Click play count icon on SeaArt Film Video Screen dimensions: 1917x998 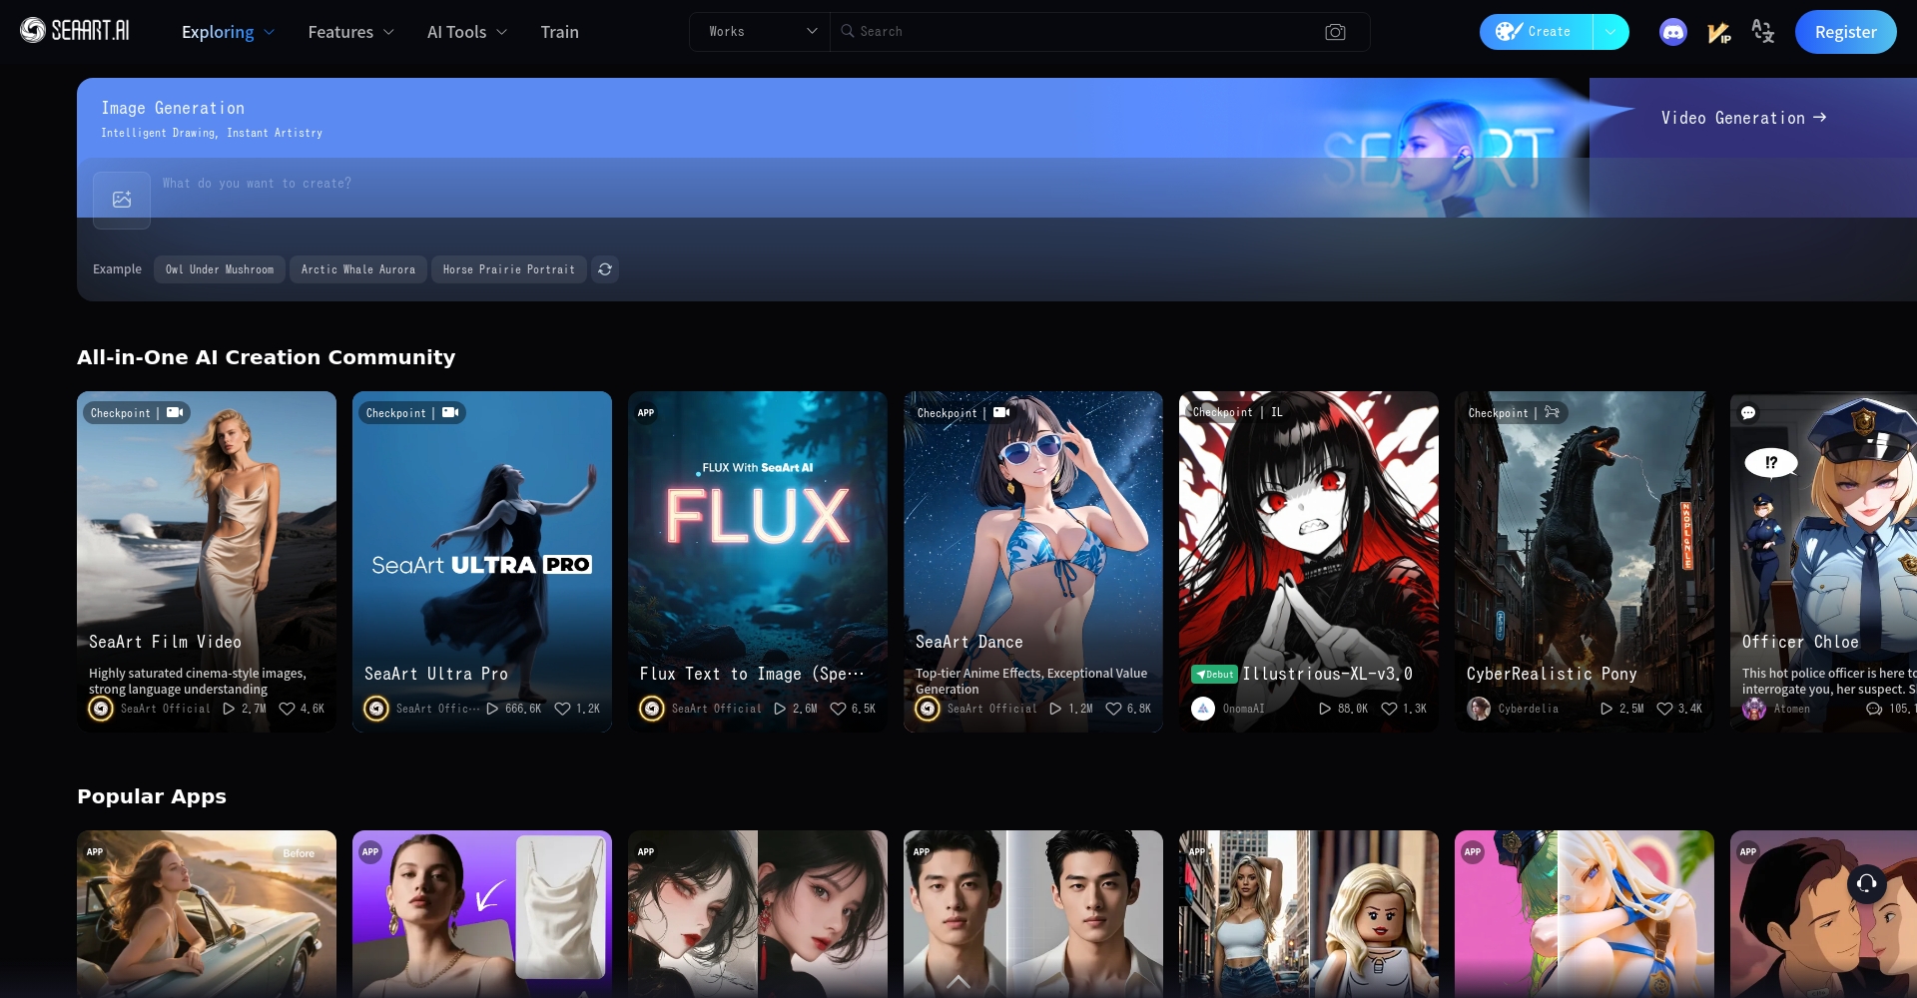(229, 709)
